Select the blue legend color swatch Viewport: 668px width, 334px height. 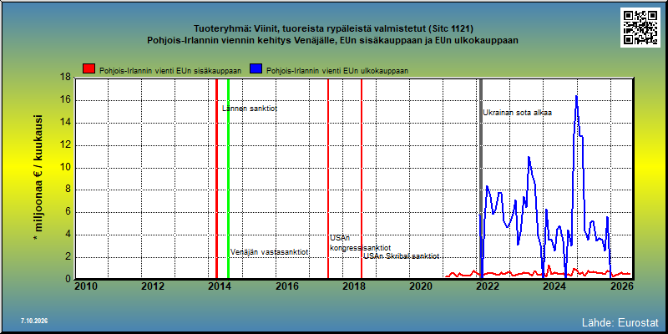coord(257,69)
